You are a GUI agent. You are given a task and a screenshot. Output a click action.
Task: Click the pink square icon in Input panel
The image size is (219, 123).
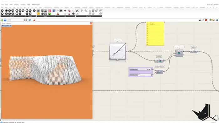[x=49, y=11]
